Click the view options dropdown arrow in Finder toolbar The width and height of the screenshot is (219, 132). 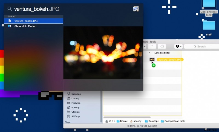pyautogui.click(x=145, y=46)
